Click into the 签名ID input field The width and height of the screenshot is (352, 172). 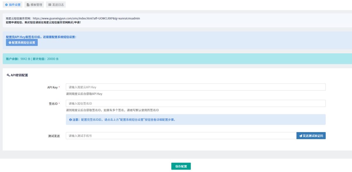[196, 103]
